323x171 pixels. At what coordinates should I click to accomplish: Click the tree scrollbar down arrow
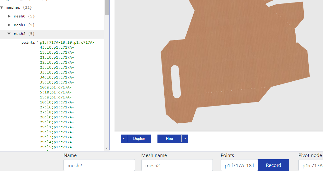tap(107, 148)
